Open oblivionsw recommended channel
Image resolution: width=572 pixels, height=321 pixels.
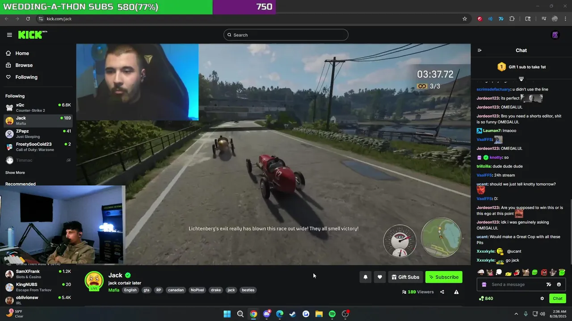[x=38, y=300]
